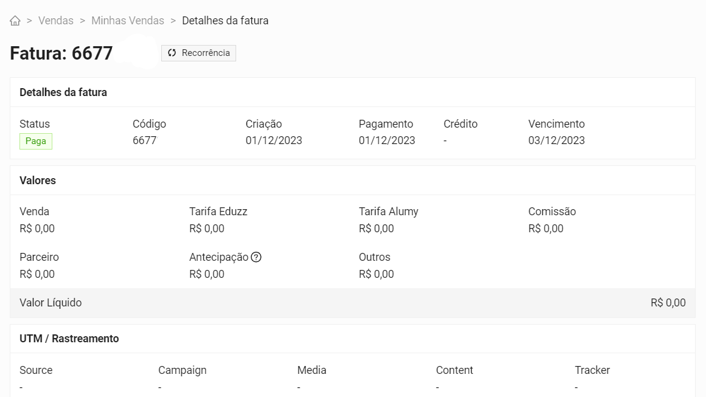The width and height of the screenshot is (706, 397).
Task: Click the Tarifa Alumy label
Action: click(388, 212)
